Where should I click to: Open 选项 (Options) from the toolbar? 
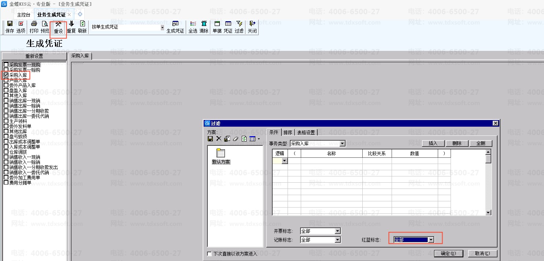click(x=21, y=27)
